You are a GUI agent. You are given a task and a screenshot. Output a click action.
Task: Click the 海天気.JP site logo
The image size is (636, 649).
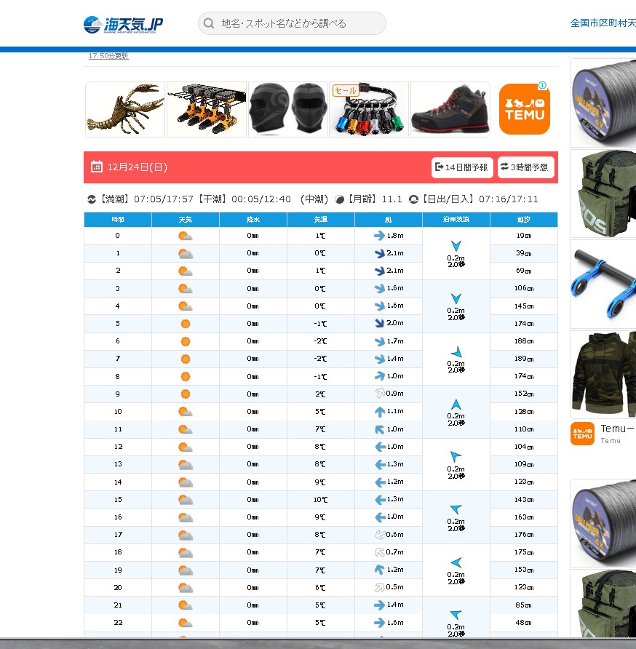coord(123,24)
